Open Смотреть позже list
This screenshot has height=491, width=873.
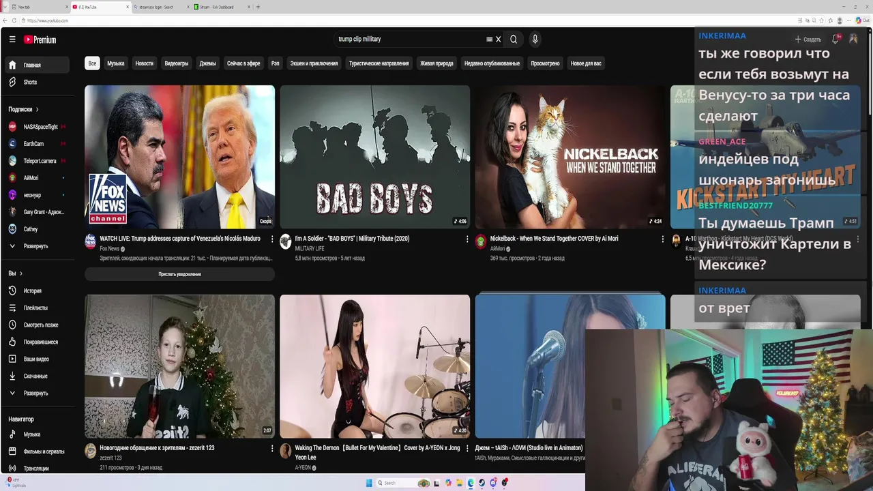click(x=35, y=325)
